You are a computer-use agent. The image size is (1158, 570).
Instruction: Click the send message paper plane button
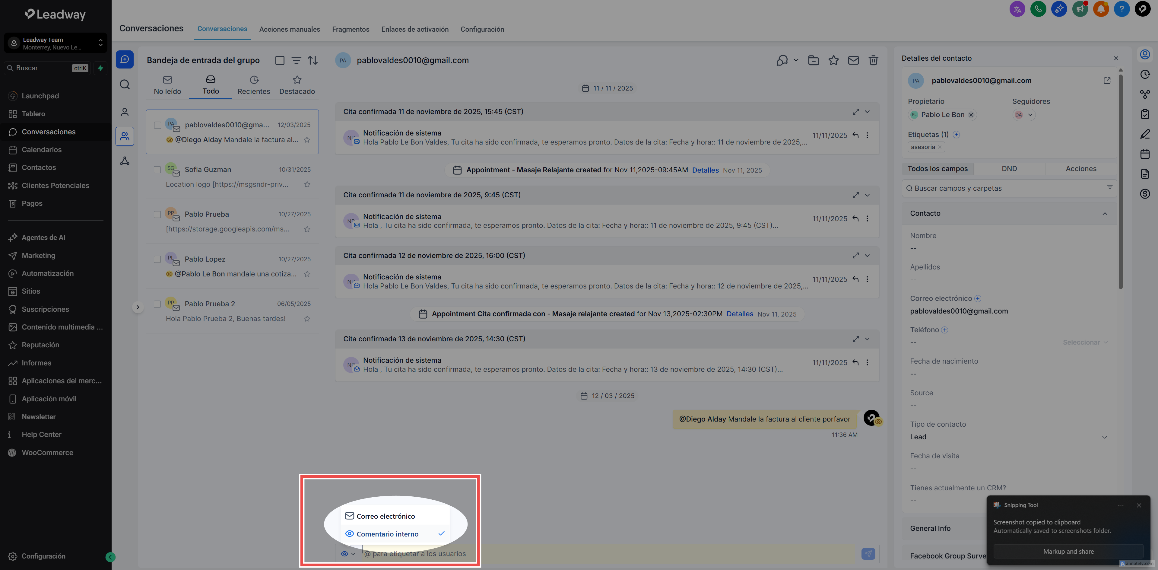point(868,554)
